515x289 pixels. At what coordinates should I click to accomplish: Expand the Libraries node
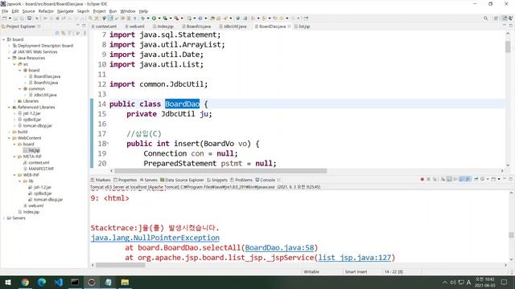(x=14, y=101)
